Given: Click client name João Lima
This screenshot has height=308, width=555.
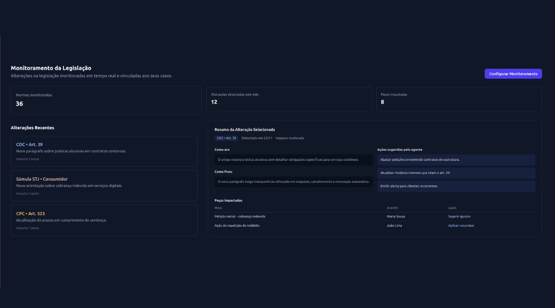Looking at the screenshot, I should (394, 226).
